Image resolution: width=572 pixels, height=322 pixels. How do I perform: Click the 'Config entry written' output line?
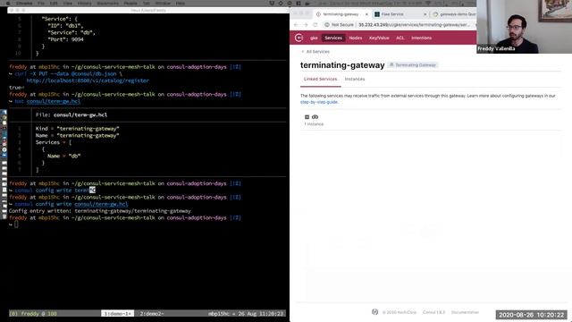point(99,211)
